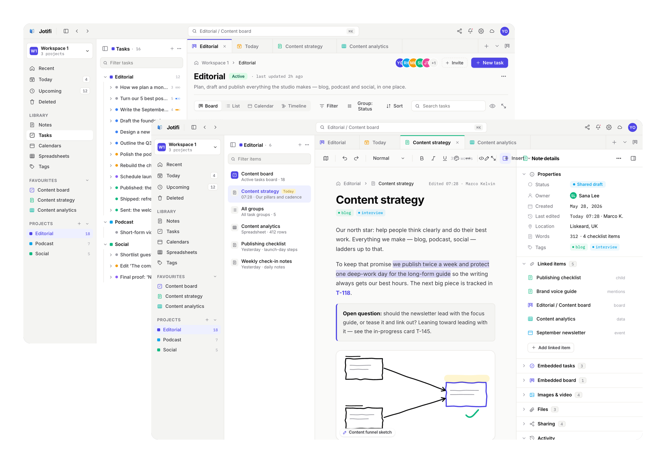Open the board Sort button
The height and width of the screenshot is (463, 666).
[x=394, y=106]
